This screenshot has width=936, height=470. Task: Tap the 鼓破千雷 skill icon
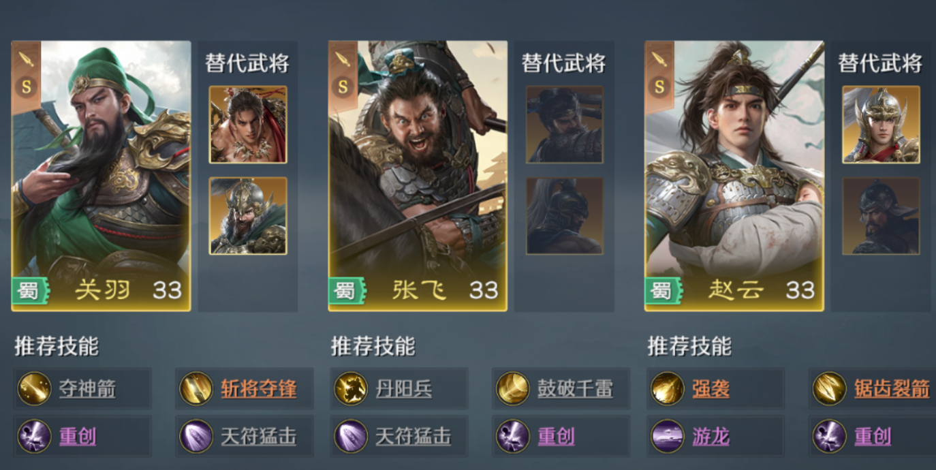click(x=512, y=389)
